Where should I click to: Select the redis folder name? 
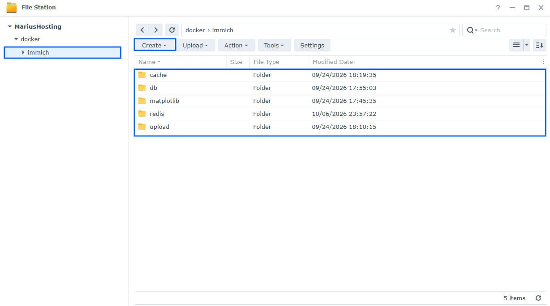[157, 114]
